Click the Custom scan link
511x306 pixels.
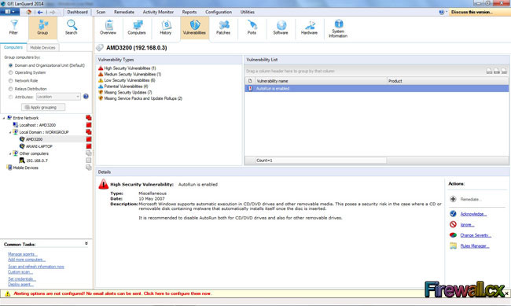20,271
